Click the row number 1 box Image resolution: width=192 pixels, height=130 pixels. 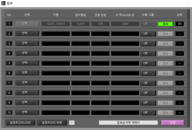pos(9,24)
